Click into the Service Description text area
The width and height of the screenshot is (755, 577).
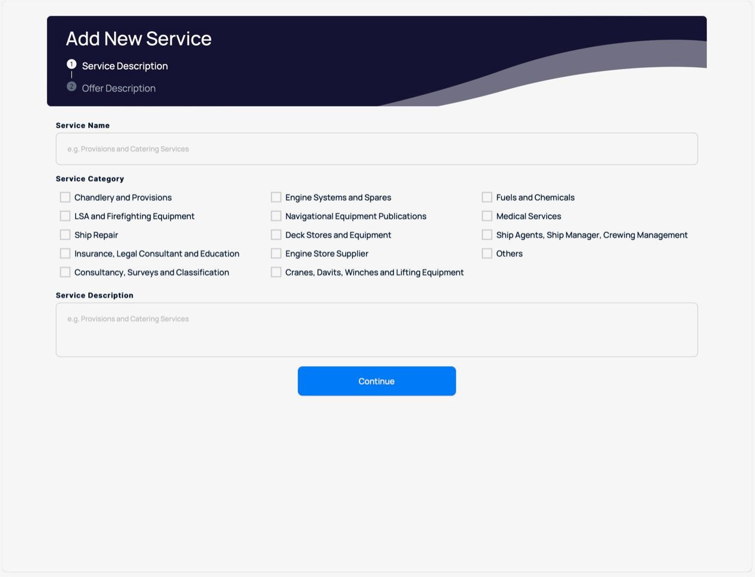(377, 330)
